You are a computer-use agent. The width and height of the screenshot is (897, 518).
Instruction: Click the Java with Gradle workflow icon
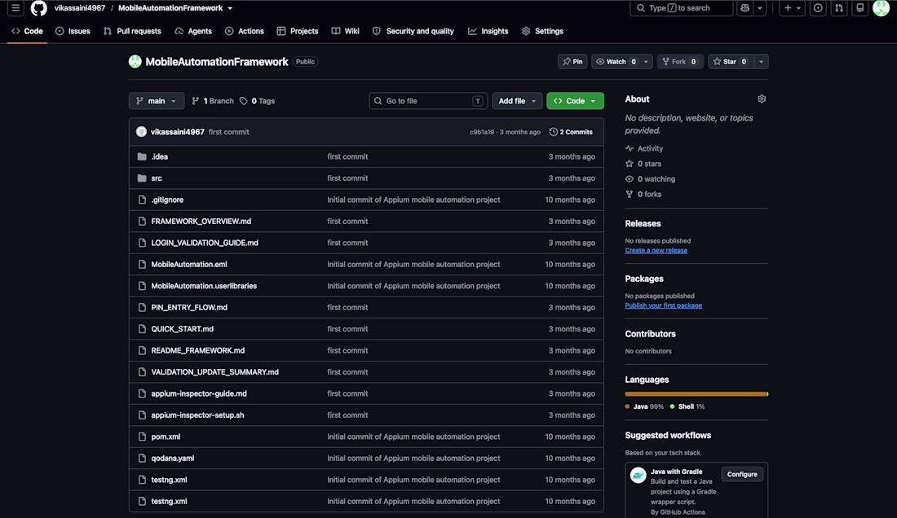[x=638, y=475]
